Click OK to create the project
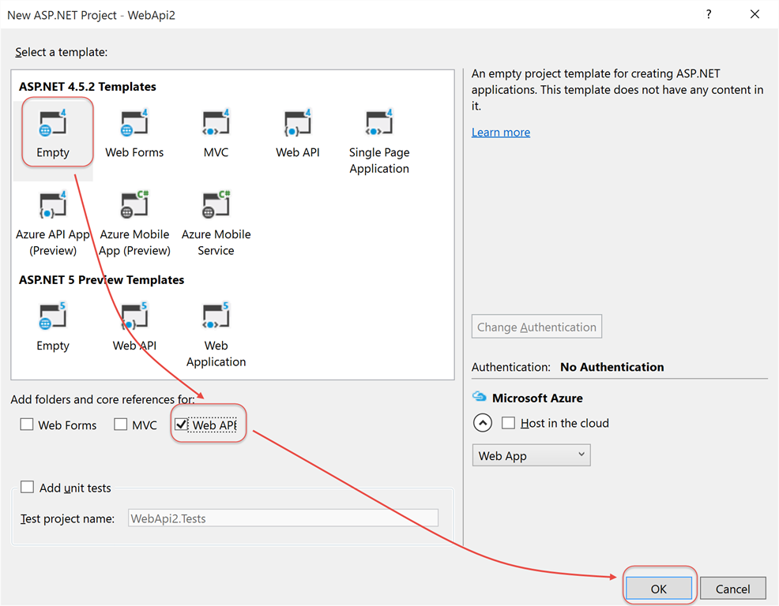 tap(659, 589)
